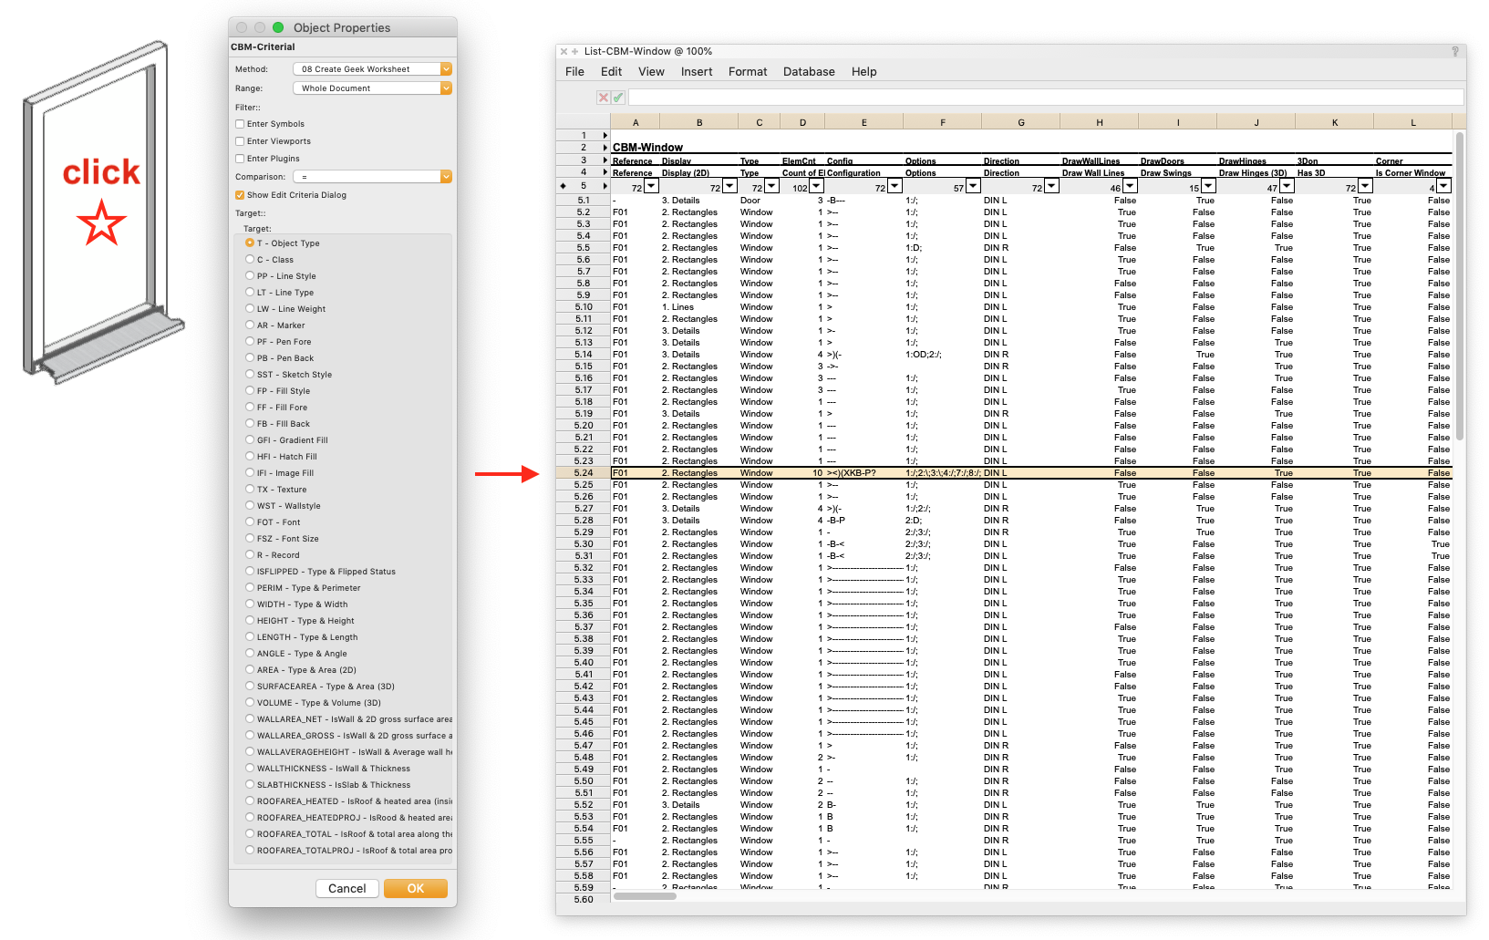Select column E header
The height and width of the screenshot is (940, 1489).
863,122
